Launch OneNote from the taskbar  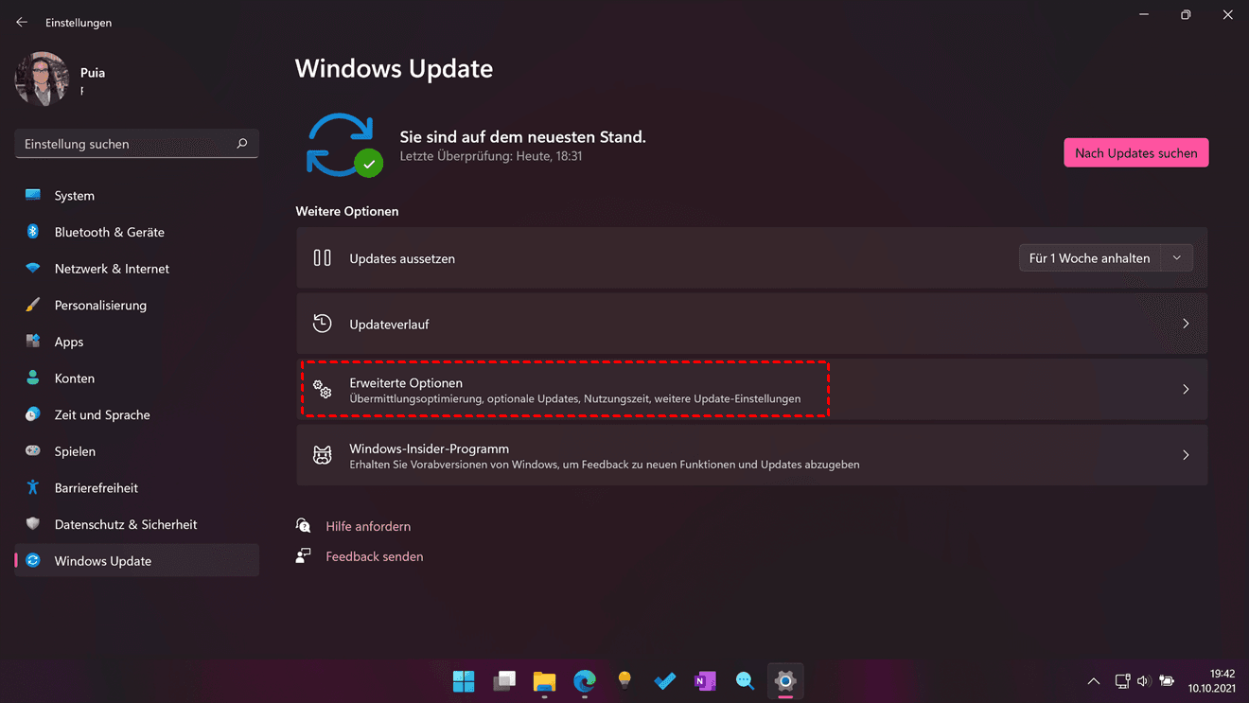705,680
